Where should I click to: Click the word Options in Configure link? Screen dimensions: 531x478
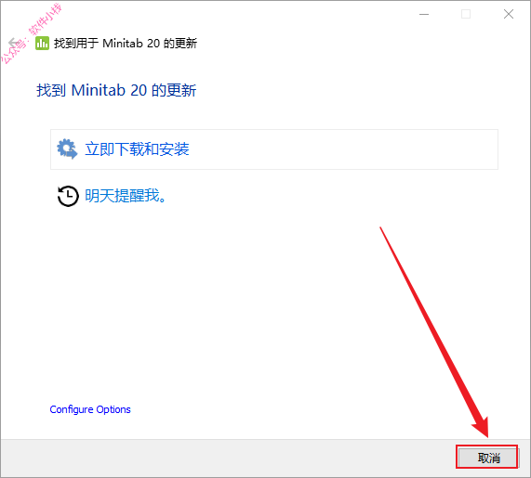coord(113,409)
